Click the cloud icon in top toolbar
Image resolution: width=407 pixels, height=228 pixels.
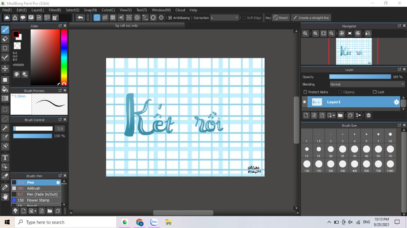tap(7, 17)
